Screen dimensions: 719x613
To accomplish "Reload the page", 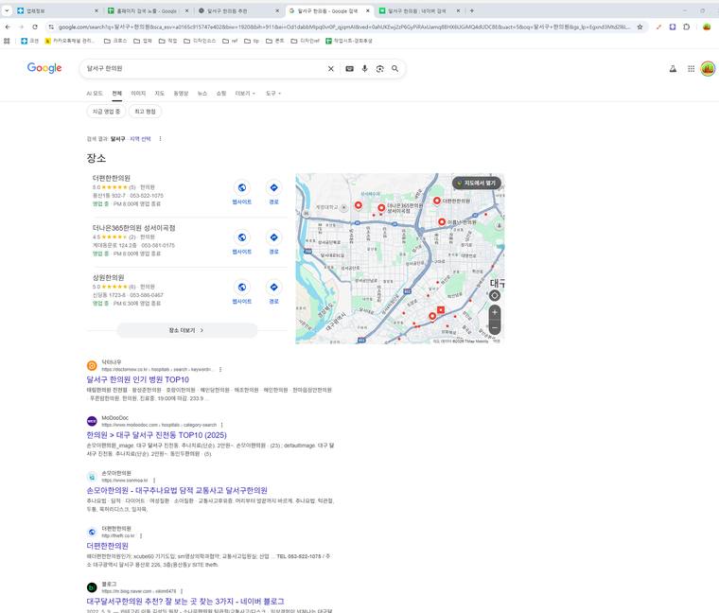I will pyautogui.click(x=35, y=27).
